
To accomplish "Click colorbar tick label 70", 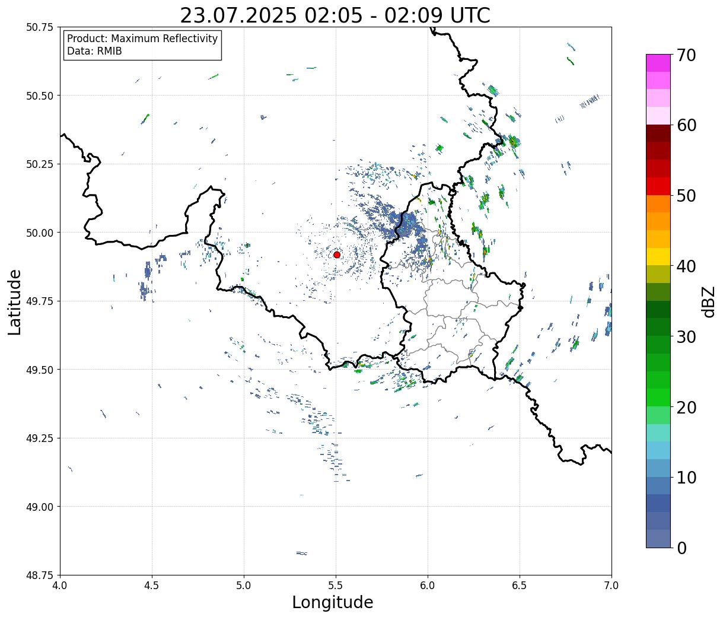I will click(x=686, y=55).
